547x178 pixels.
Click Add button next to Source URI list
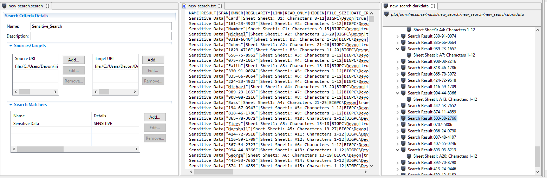click(74, 60)
